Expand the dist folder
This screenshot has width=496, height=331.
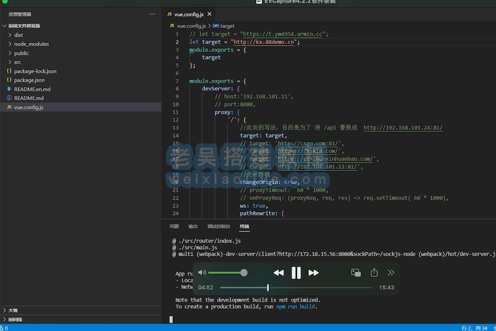click(18, 35)
